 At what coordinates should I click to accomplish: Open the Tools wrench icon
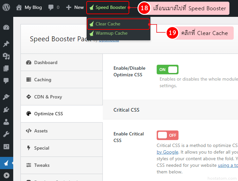[6, 134]
